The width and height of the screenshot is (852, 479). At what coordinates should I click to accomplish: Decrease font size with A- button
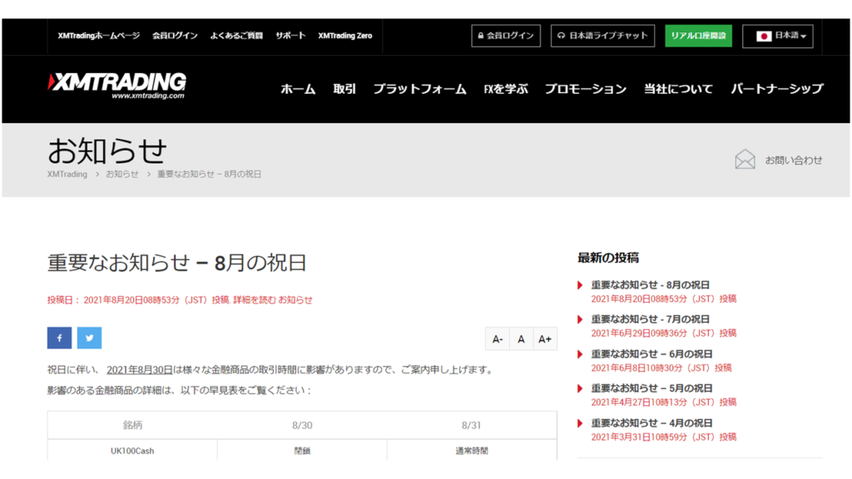(498, 339)
